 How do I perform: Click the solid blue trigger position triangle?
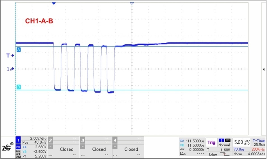click(x=54, y=3)
